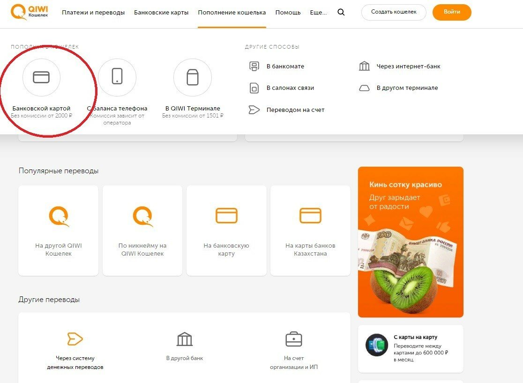
Task: Open the QIWI Кошелек logo home link
Action: point(29,12)
